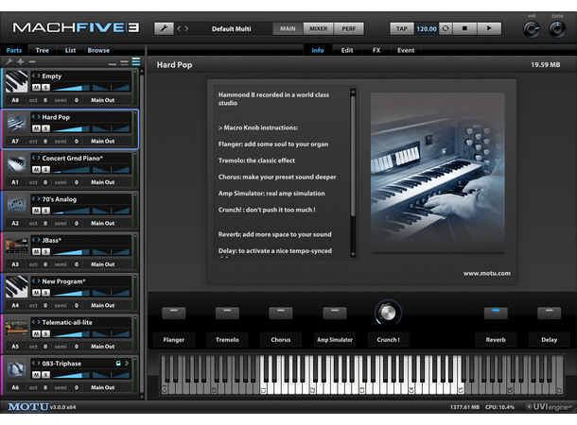
Task: Adjust the master tune knob
Action: [557, 29]
